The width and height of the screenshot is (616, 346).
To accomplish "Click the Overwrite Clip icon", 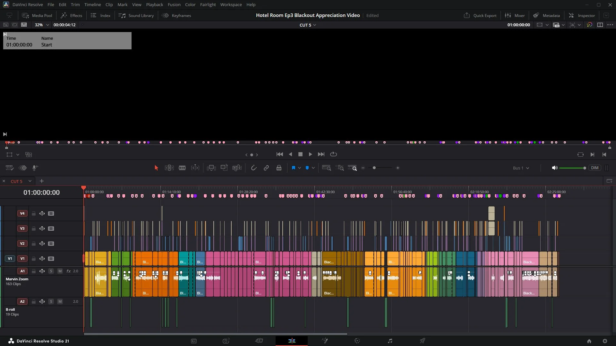I will (x=224, y=168).
